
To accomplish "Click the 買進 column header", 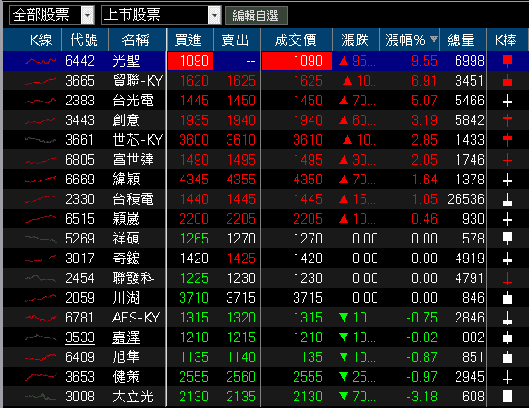I will click(x=189, y=40).
